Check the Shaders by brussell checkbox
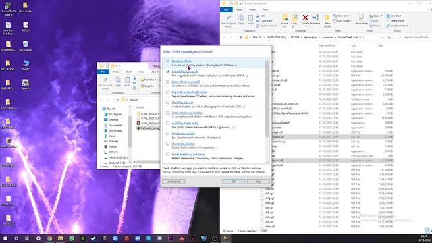This screenshot has height=243, width=432. (168, 134)
